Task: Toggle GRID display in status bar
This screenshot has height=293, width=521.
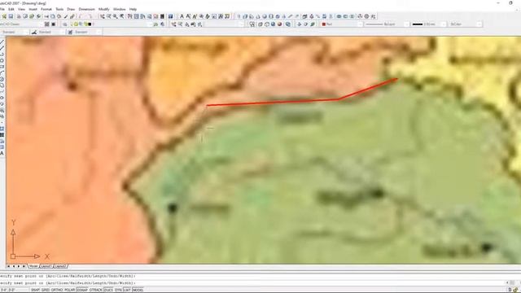Action: 45,290
